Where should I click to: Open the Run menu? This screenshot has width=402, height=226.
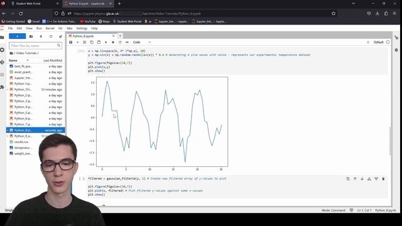[x=39, y=28]
